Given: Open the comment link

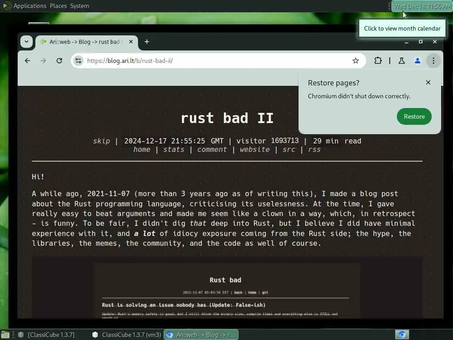Looking at the screenshot, I should click(212, 150).
